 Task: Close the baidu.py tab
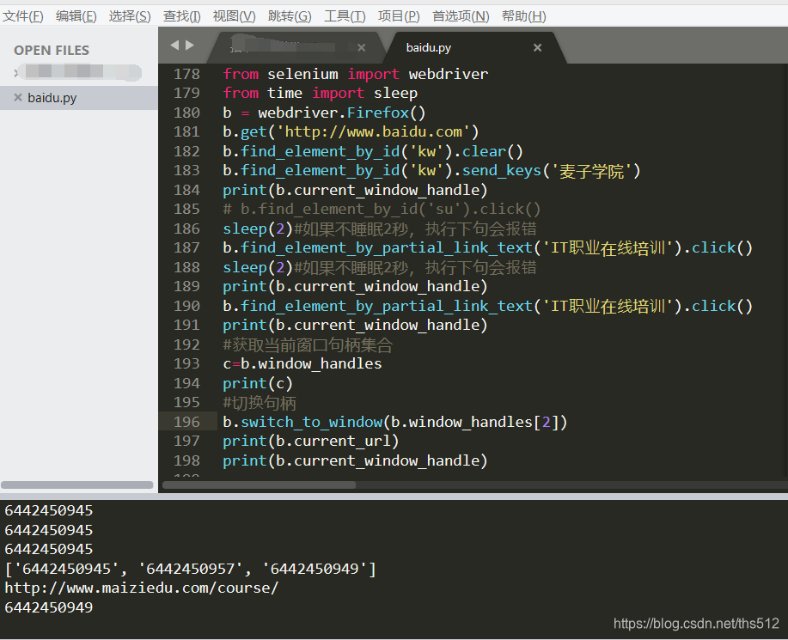tap(537, 48)
